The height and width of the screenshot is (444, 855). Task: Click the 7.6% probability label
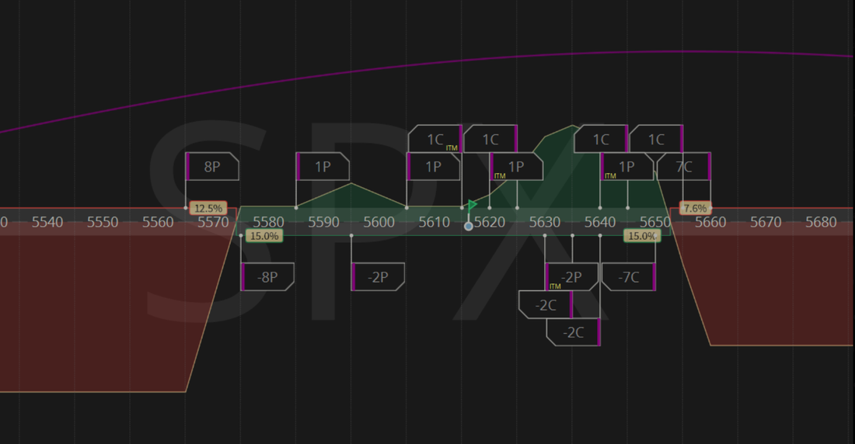coord(695,208)
